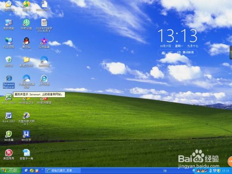This screenshot has width=232, height=174.
Task: Open the Start (开始) button
Action: pyautogui.click(x=11, y=171)
